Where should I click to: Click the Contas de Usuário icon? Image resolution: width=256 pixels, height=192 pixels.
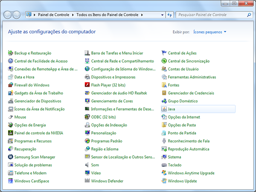pyautogui.click(x=164, y=69)
